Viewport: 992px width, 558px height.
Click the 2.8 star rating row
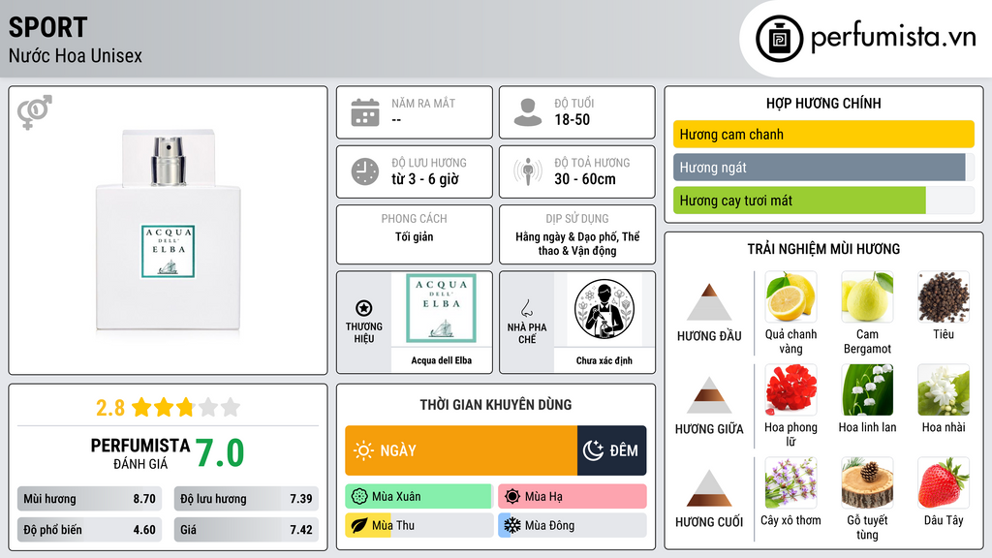click(x=169, y=408)
